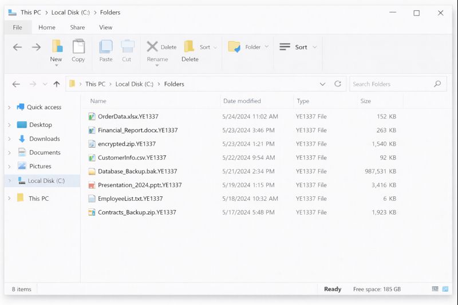The height and width of the screenshot is (305, 458).
Task: Open the Home ribbon tab
Action: tap(47, 27)
